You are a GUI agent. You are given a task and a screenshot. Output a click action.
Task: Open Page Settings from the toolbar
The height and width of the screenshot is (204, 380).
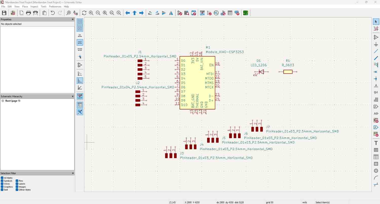point(22,13)
